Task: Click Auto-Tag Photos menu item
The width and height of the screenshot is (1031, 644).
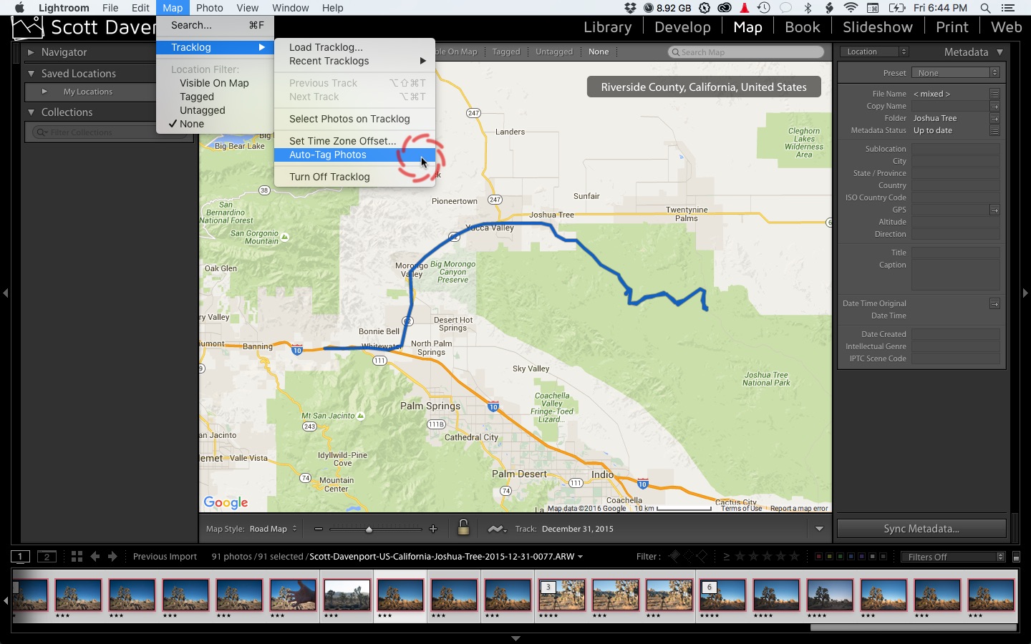Action: tap(354, 155)
